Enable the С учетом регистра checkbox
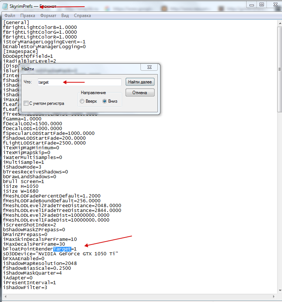 pos(26,103)
